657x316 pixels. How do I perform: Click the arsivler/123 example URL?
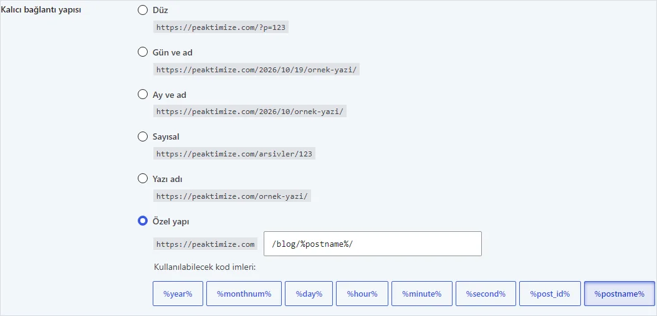234,154
